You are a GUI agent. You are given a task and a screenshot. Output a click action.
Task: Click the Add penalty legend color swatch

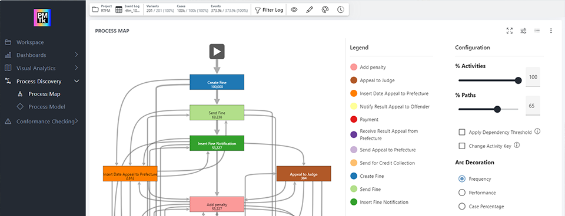tap(354, 67)
